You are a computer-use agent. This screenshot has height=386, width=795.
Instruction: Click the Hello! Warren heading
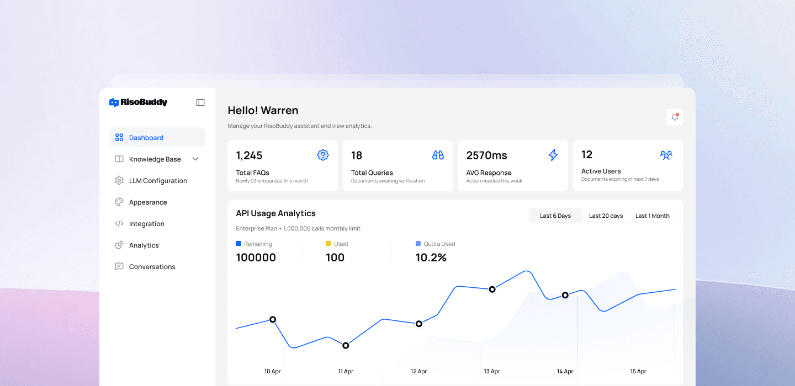point(263,110)
